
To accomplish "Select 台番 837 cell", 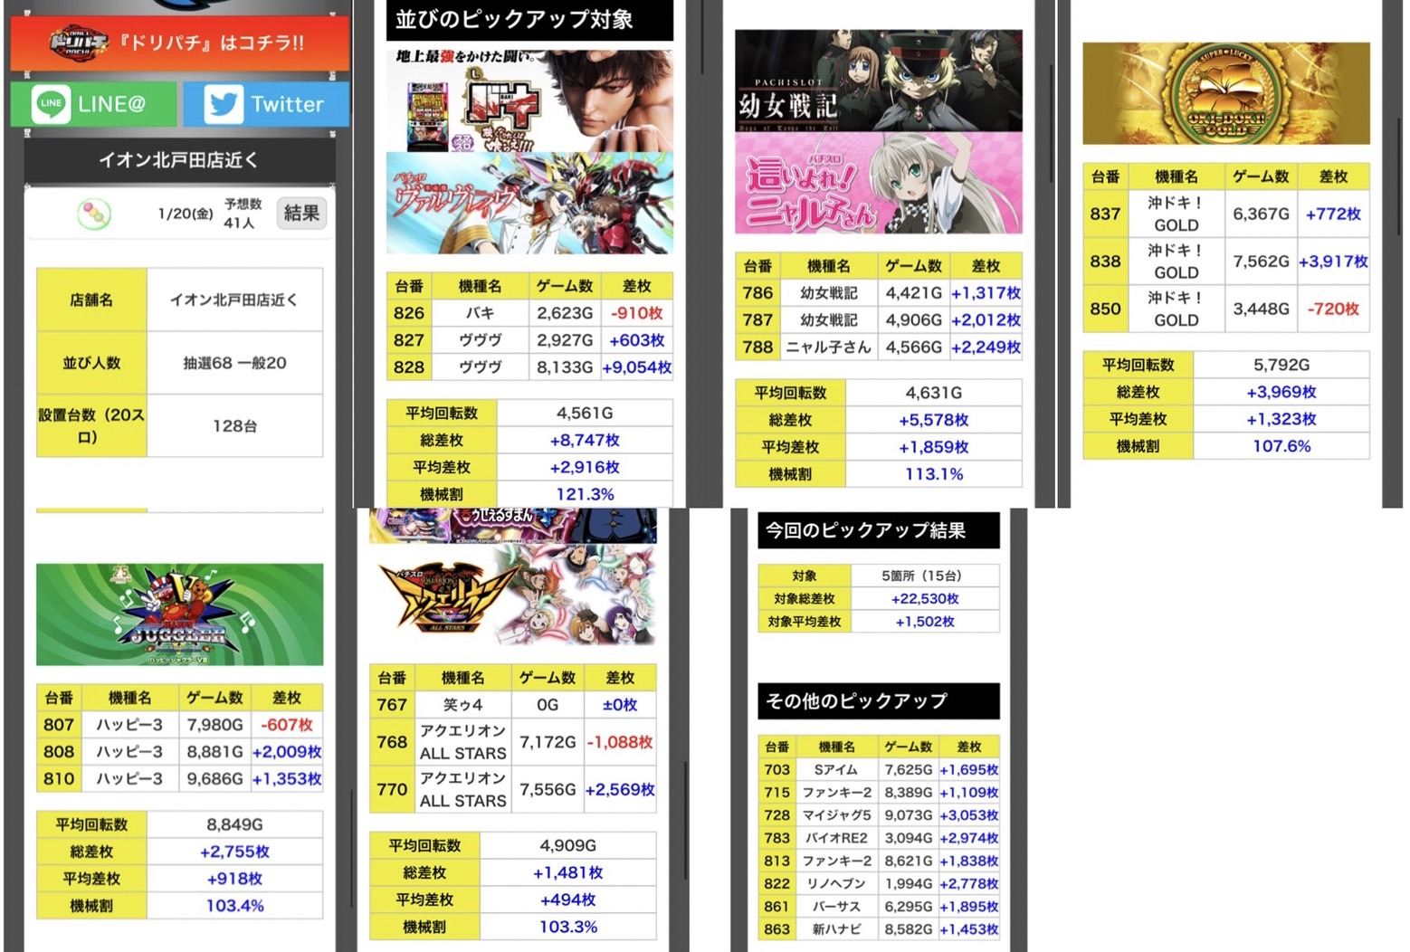I will coord(1106,214).
